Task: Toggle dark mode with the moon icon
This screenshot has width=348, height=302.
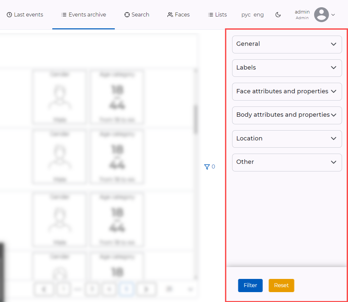Action: tap(278, 15)
